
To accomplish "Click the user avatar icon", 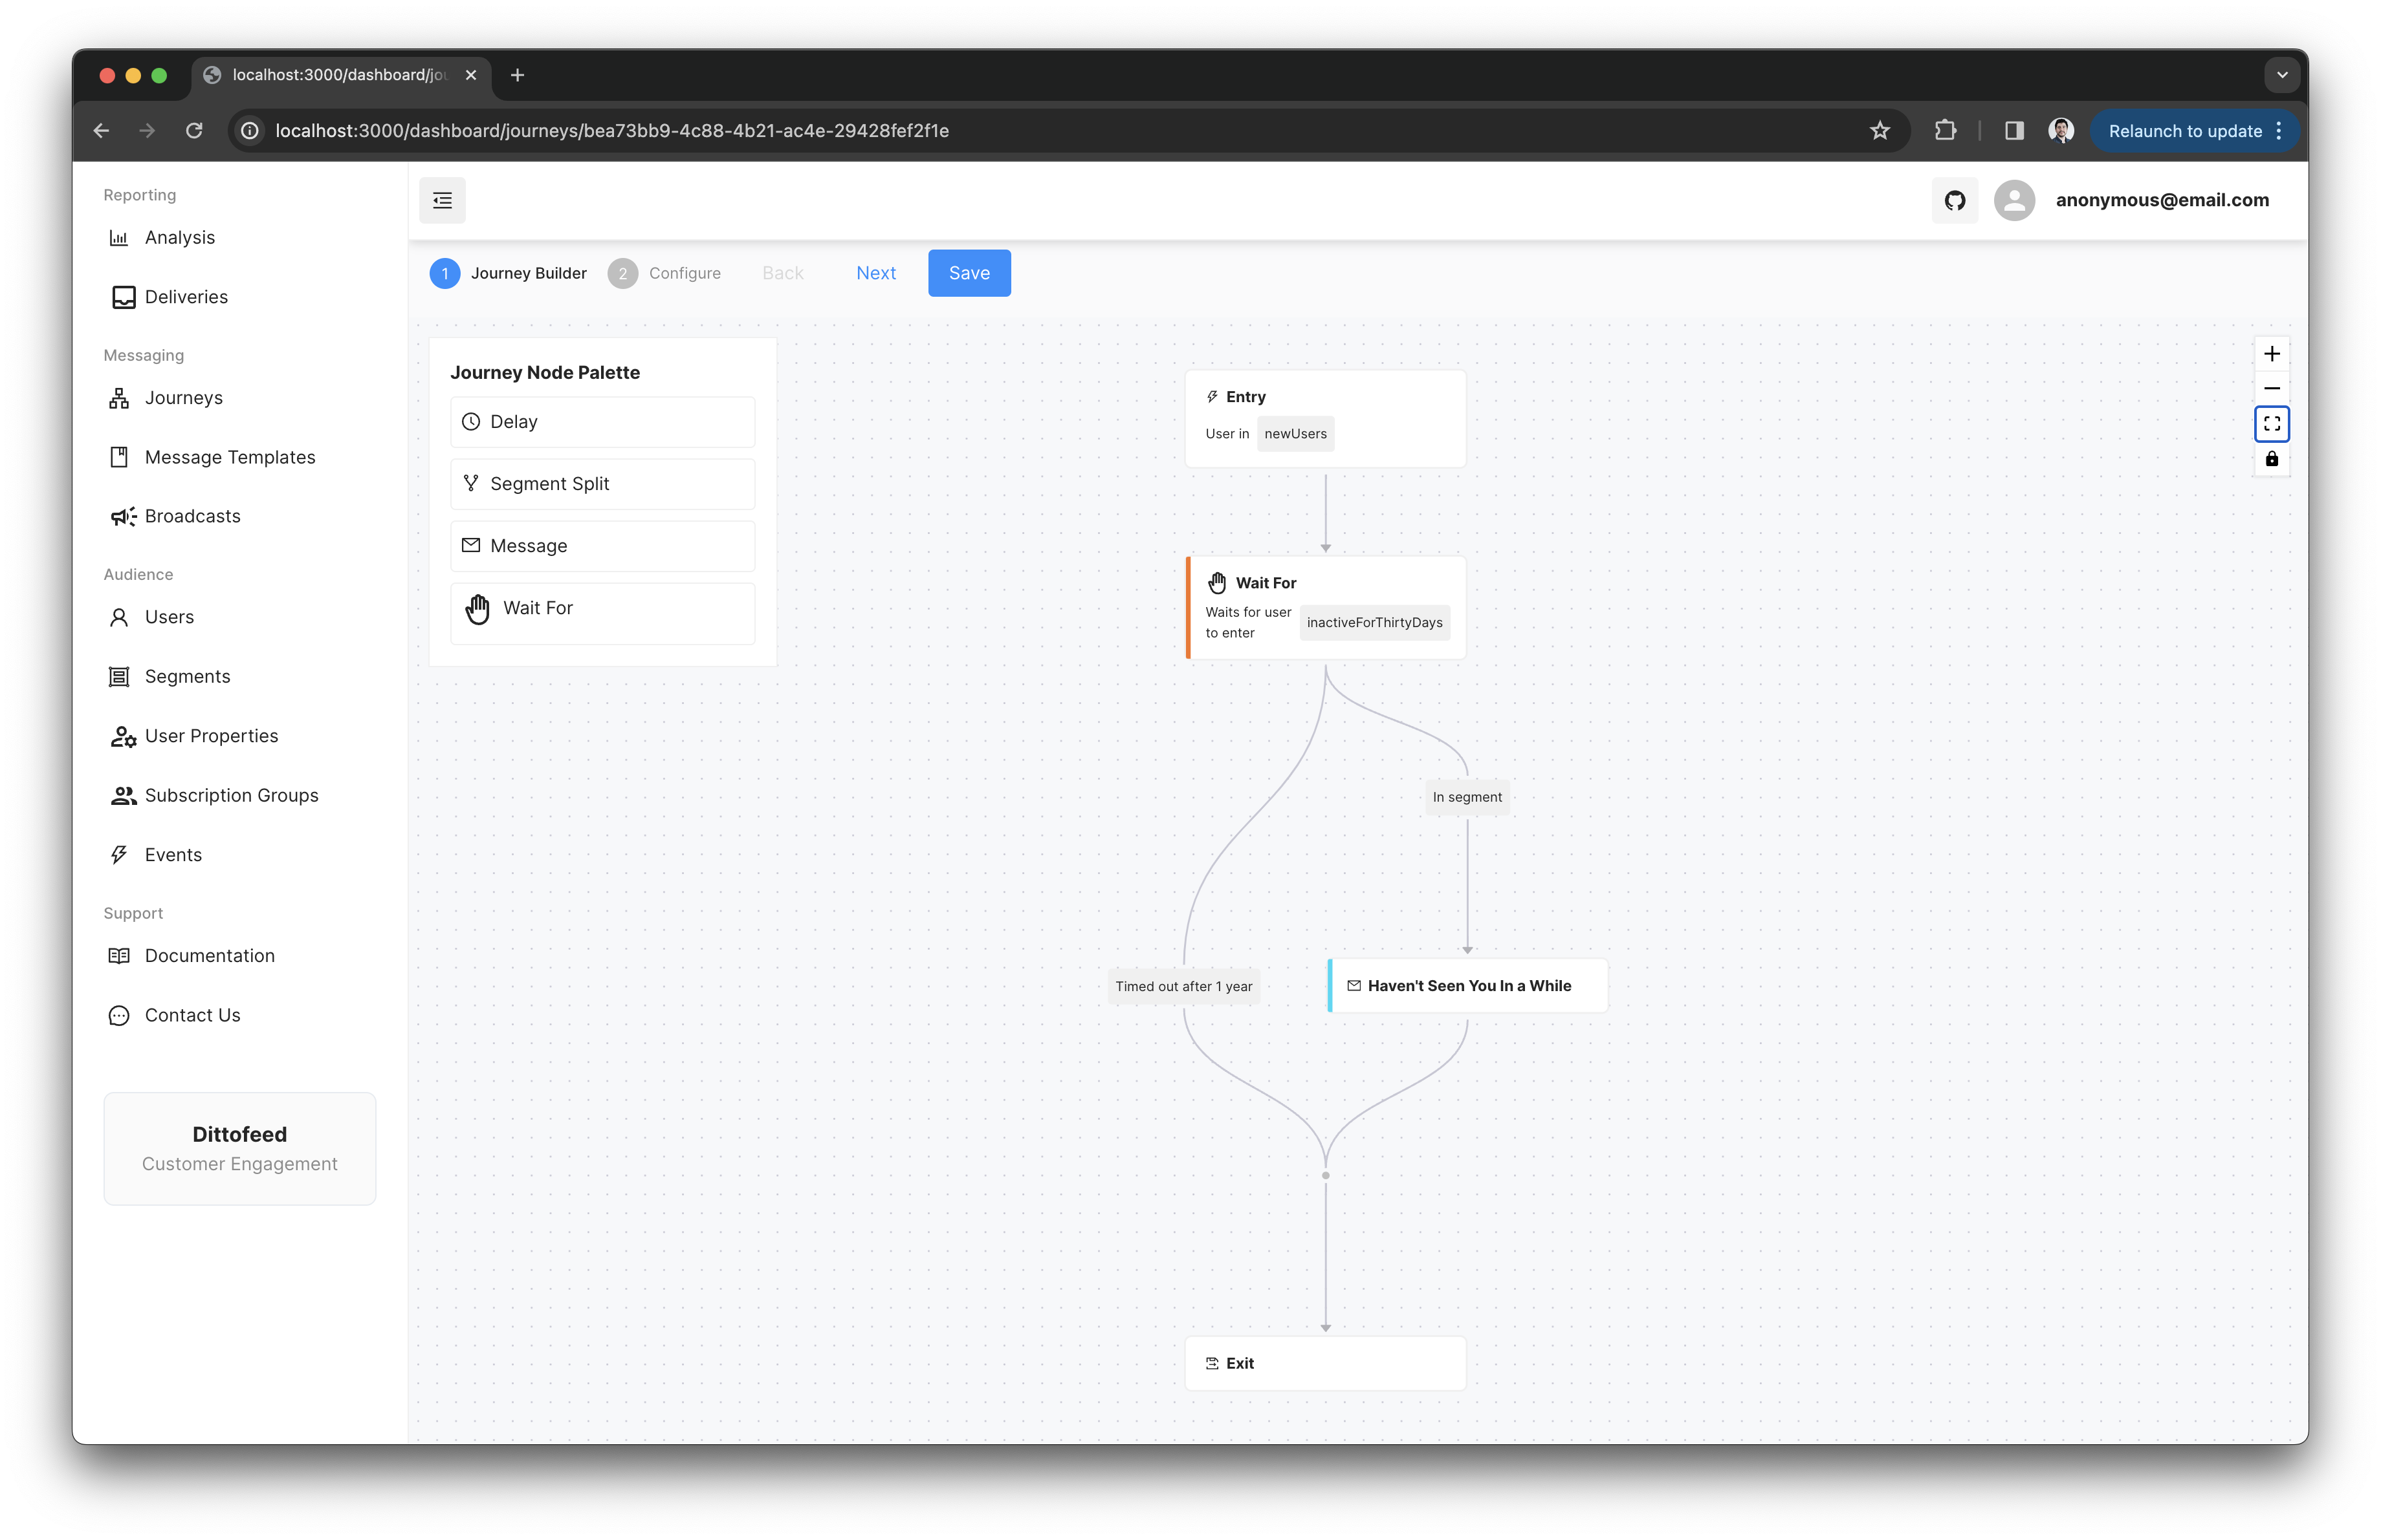I will [2014, 200].
